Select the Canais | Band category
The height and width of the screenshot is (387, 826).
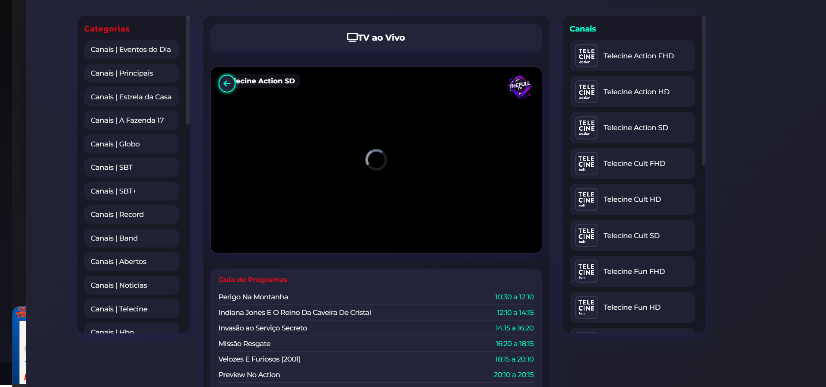coord(132,238)
